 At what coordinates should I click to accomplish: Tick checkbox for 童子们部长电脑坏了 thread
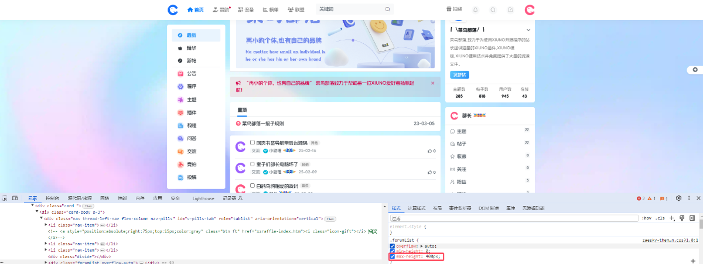[x=252, y=164]
